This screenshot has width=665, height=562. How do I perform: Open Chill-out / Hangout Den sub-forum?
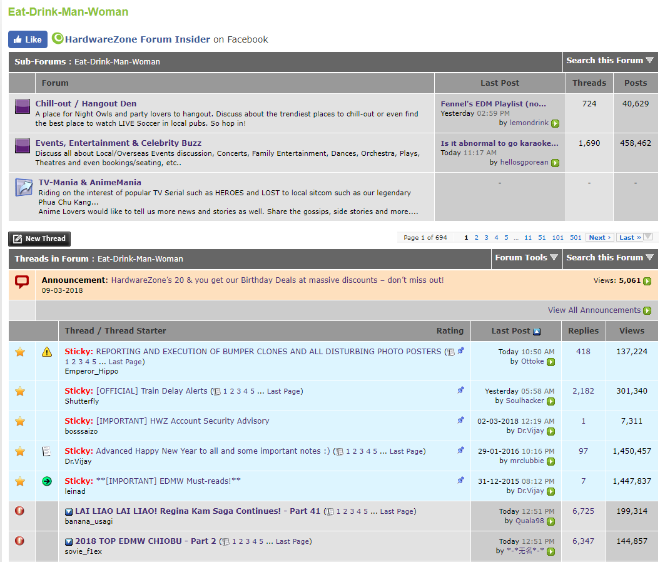[86, 103]
